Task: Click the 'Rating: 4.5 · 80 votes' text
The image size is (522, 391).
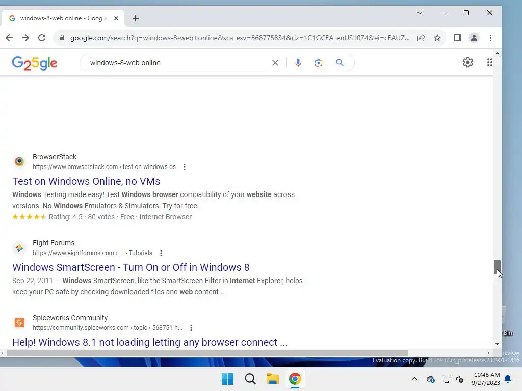Action: coord(82,217)
